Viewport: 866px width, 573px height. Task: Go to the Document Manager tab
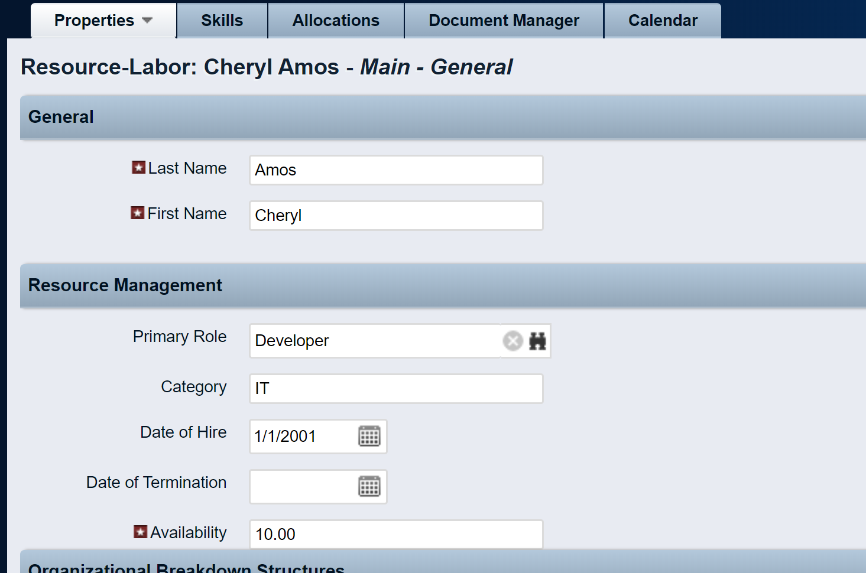[504, 21]
